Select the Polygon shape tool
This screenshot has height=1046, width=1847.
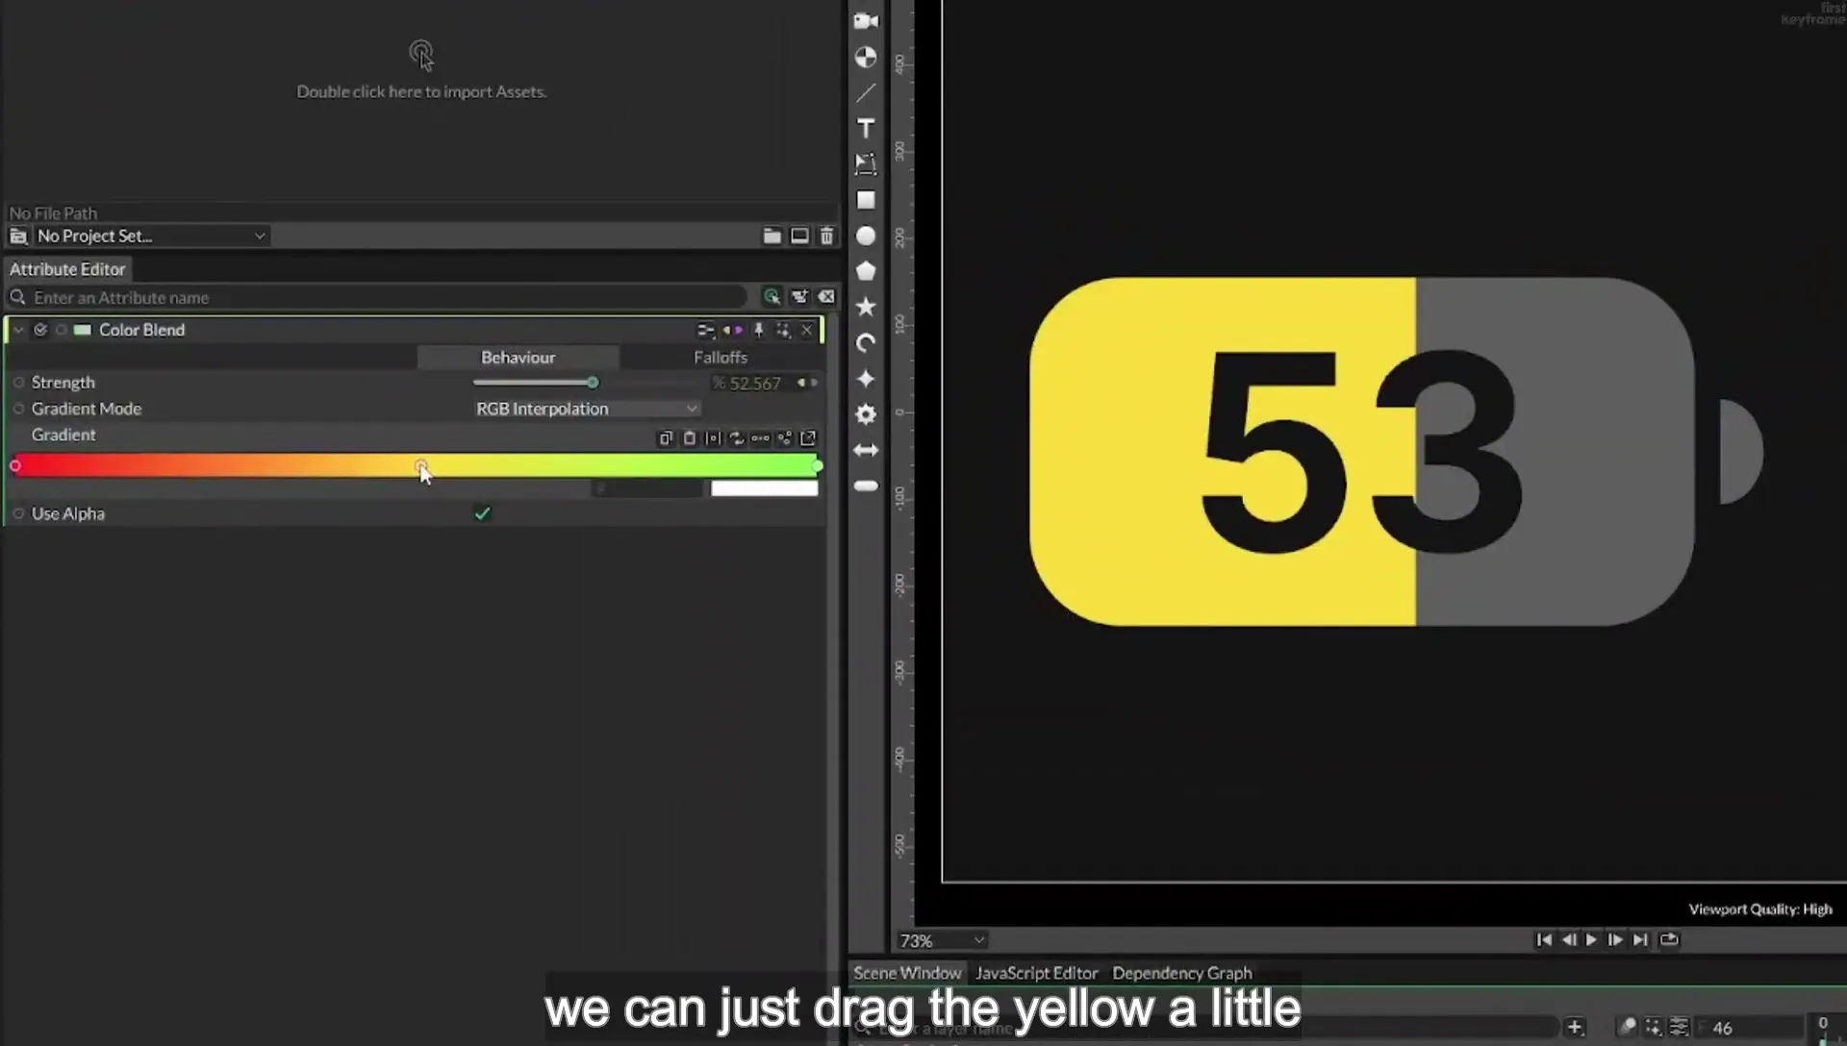click(866, 271)
